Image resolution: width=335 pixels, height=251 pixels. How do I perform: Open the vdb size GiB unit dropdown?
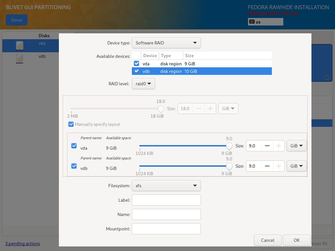(296, 166)
